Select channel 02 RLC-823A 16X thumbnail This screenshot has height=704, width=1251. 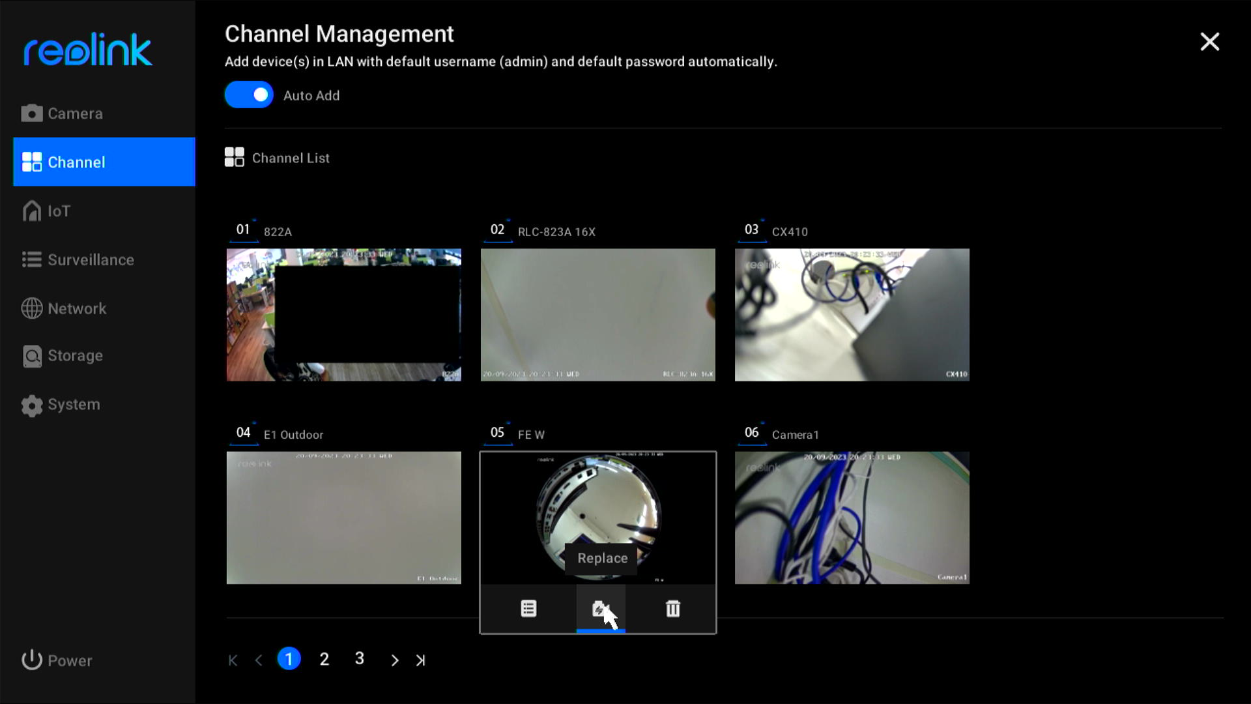(x=598, y=315)
